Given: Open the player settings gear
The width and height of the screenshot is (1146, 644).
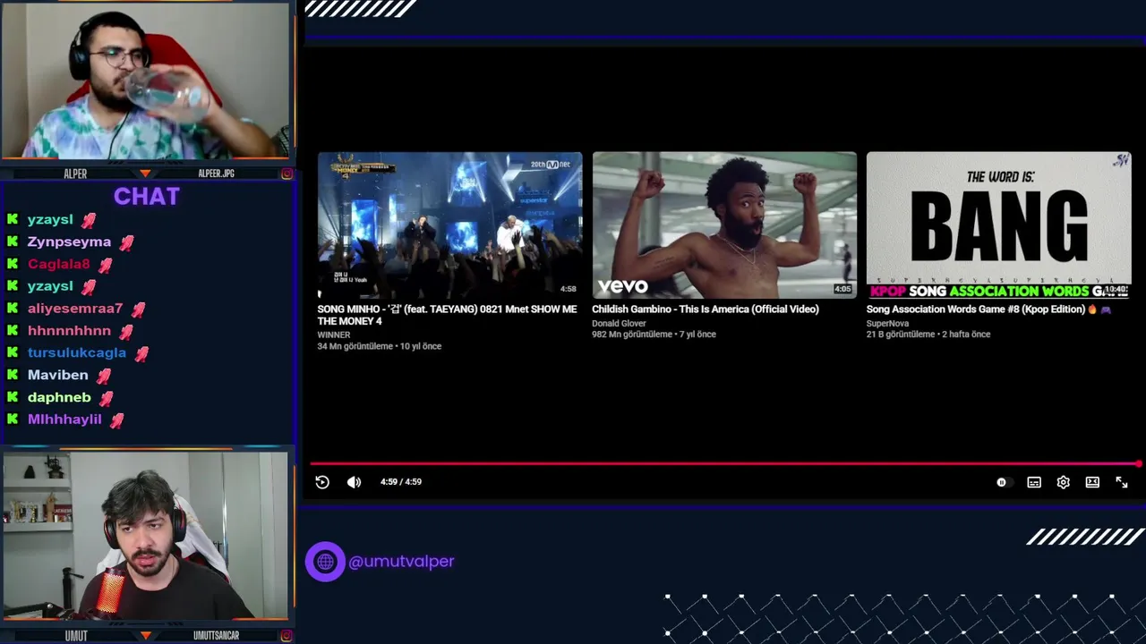Looking at the screenshot, I should click(1064, 482).
